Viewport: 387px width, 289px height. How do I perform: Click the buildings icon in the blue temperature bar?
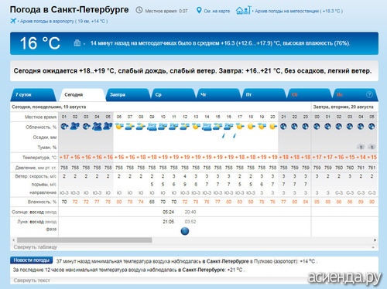click(x=77, y=43)
